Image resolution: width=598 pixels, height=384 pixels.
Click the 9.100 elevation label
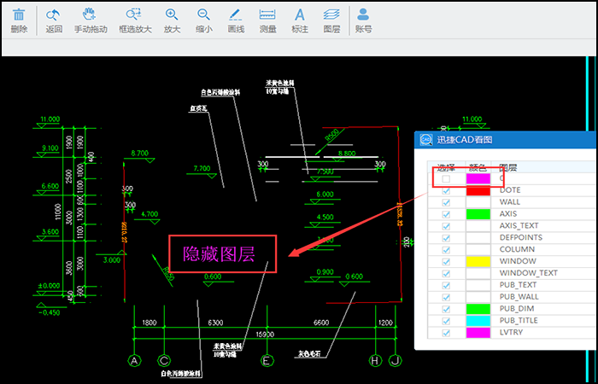tap(50, 148)
